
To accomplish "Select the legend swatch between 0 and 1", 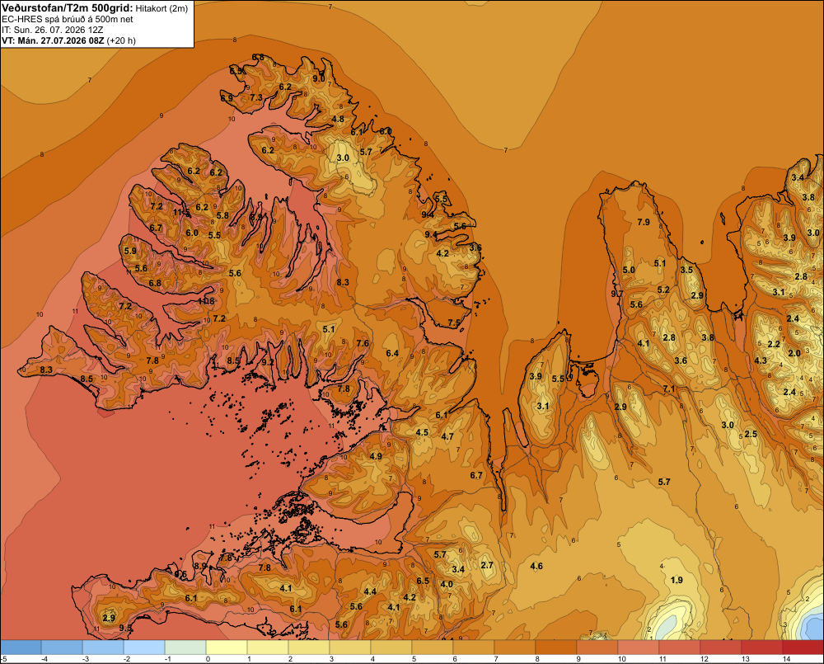I will [227, 648].
